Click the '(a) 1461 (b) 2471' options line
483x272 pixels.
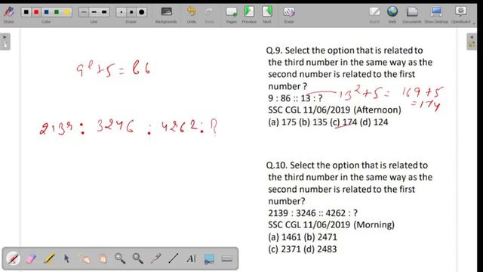click(x=303, y=236)
